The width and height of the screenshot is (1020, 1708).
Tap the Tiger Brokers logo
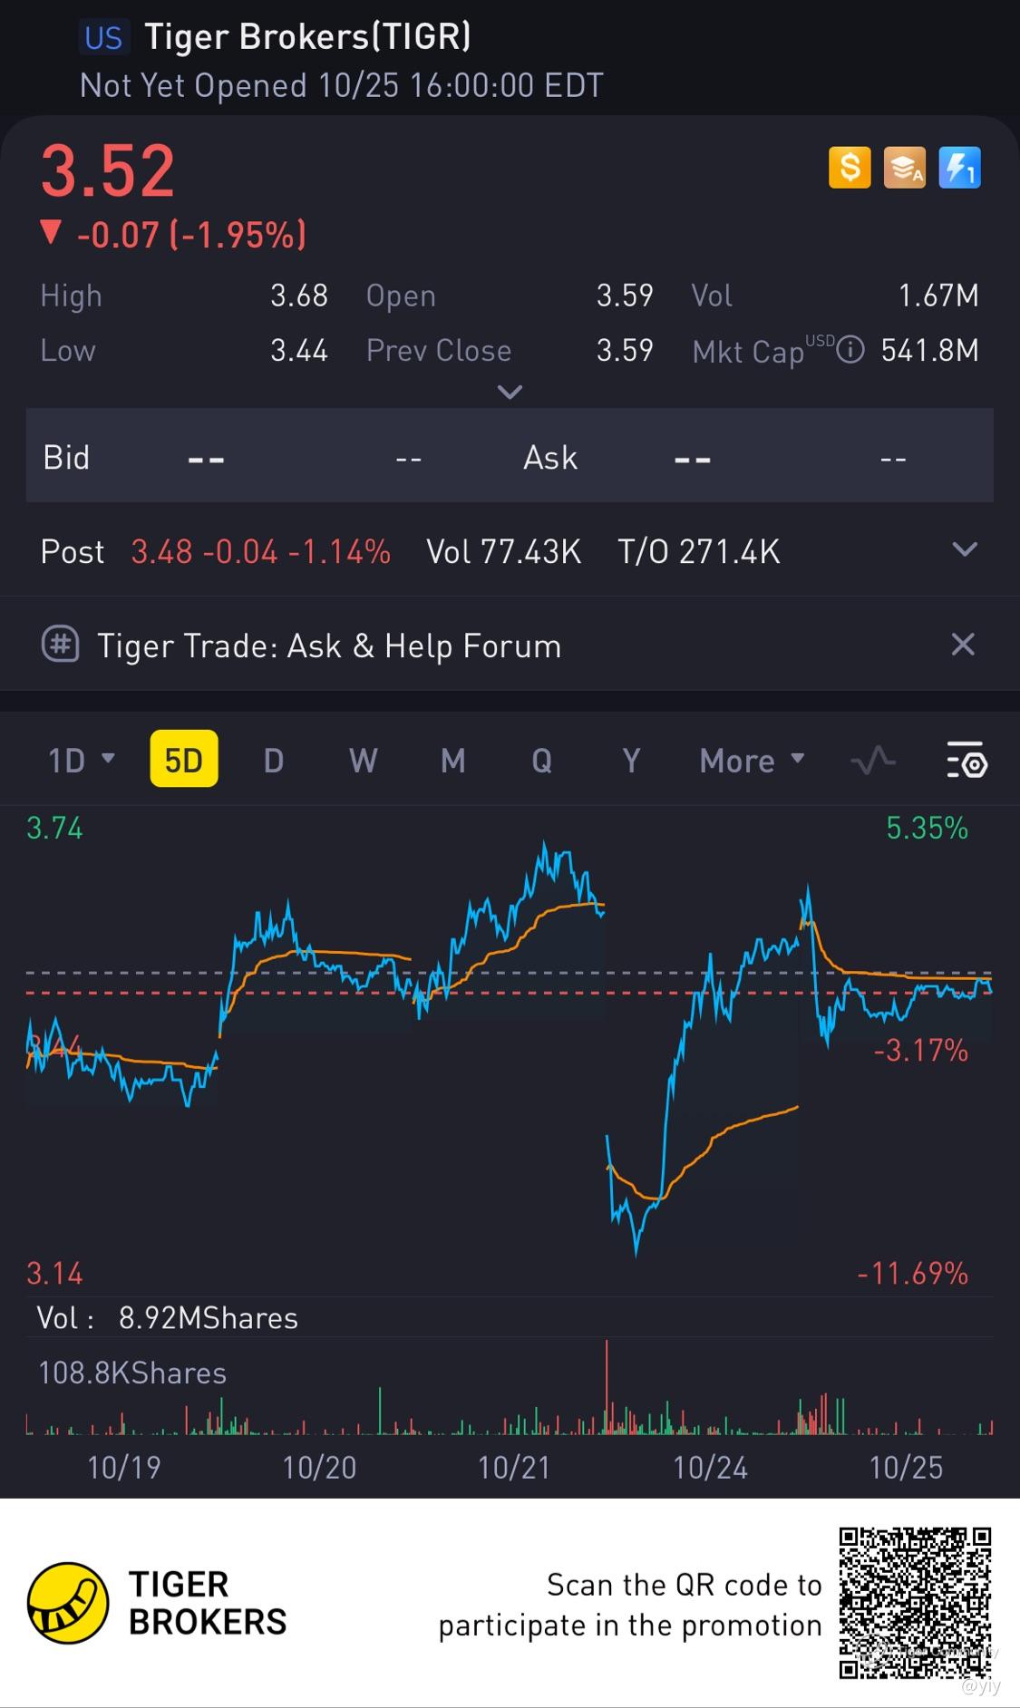(x=68, y=1602)
